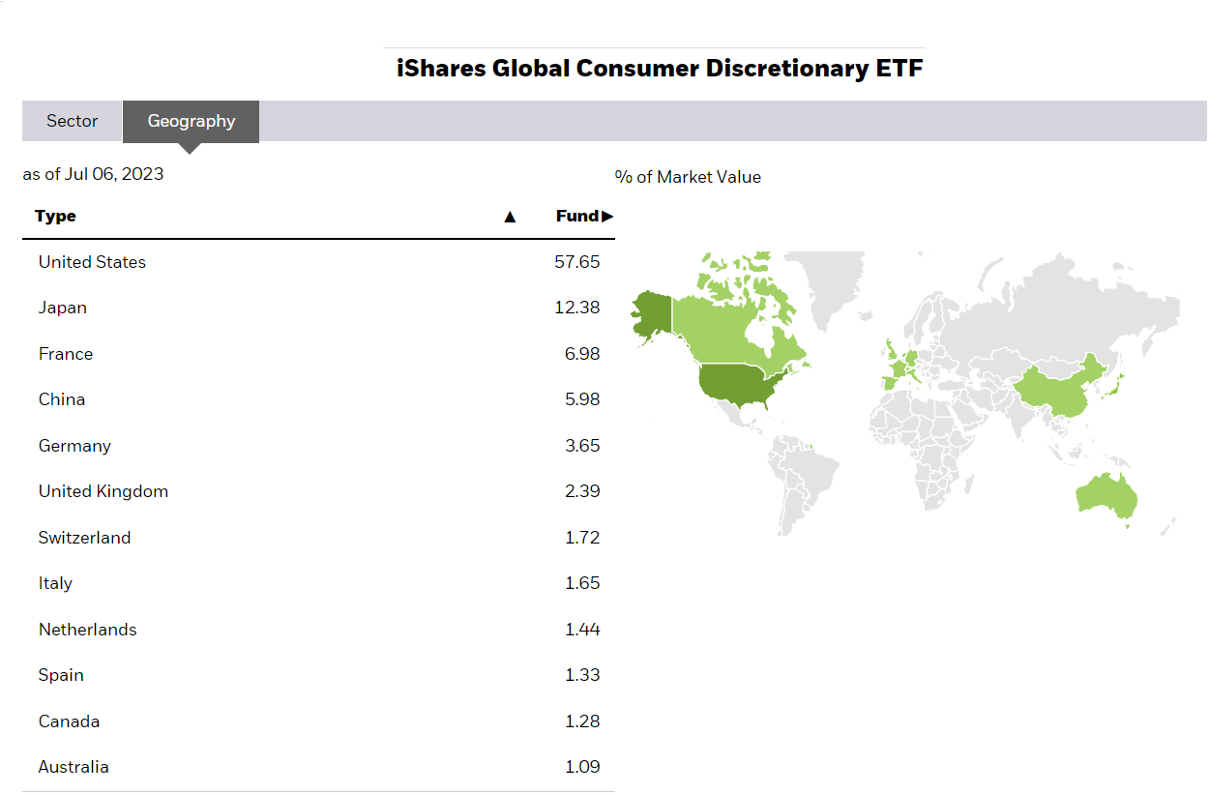Select the United Kingdom row label
This screenshot has height=794, width=1209.
click(x=103, y=491)
